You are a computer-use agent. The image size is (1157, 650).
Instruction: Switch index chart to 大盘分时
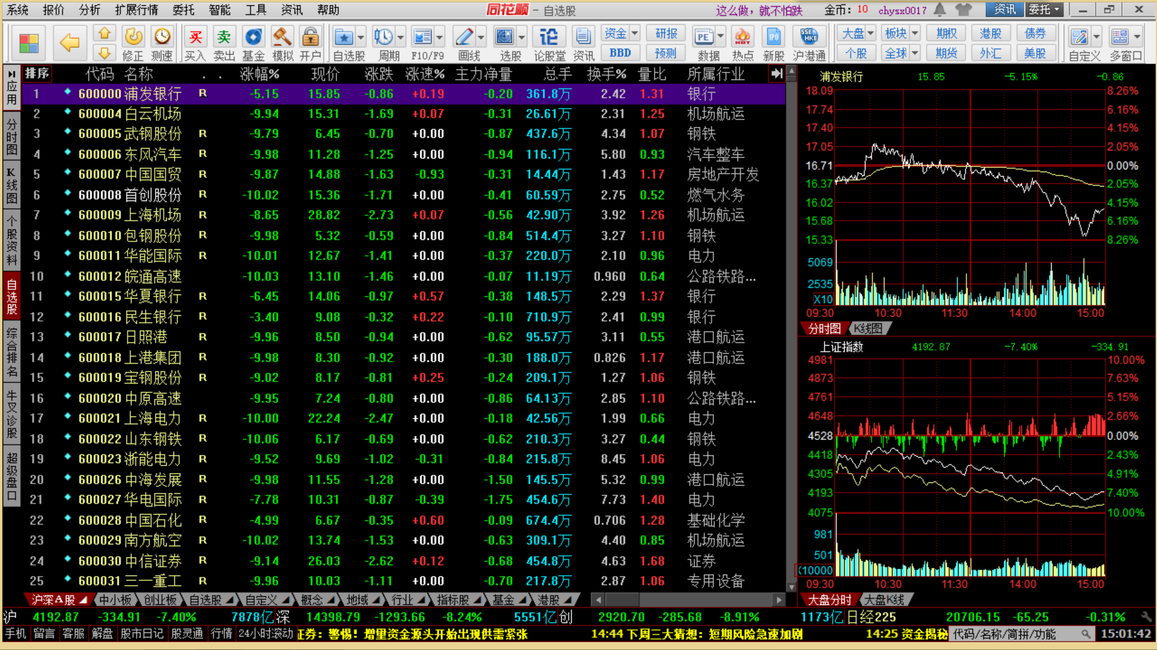pos(829,600)
